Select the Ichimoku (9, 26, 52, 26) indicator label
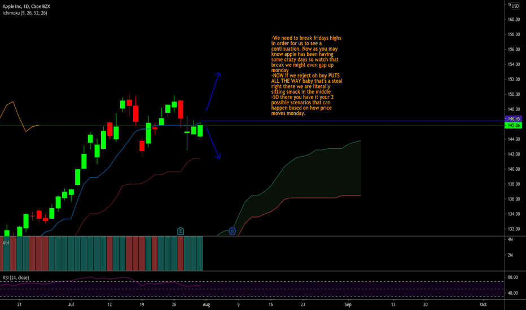Screen dimensions: 526x310 tap(25, 13)
